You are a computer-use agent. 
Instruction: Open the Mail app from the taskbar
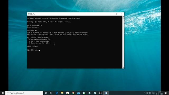79,93
